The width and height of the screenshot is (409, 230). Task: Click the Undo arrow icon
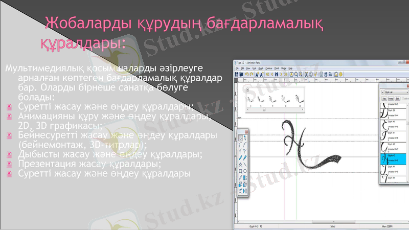tap(247, 74)
